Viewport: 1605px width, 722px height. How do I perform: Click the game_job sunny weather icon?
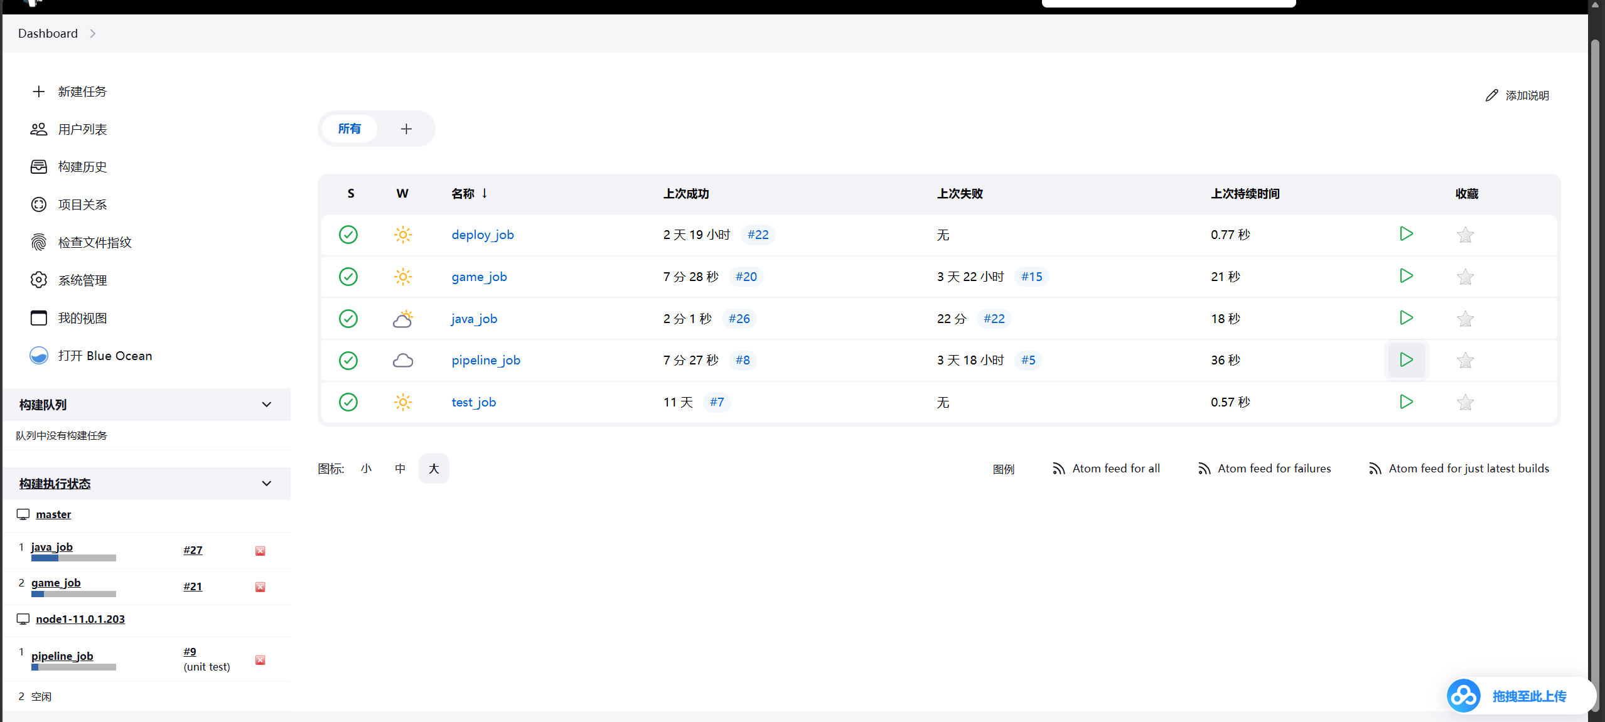pos(403,277)
